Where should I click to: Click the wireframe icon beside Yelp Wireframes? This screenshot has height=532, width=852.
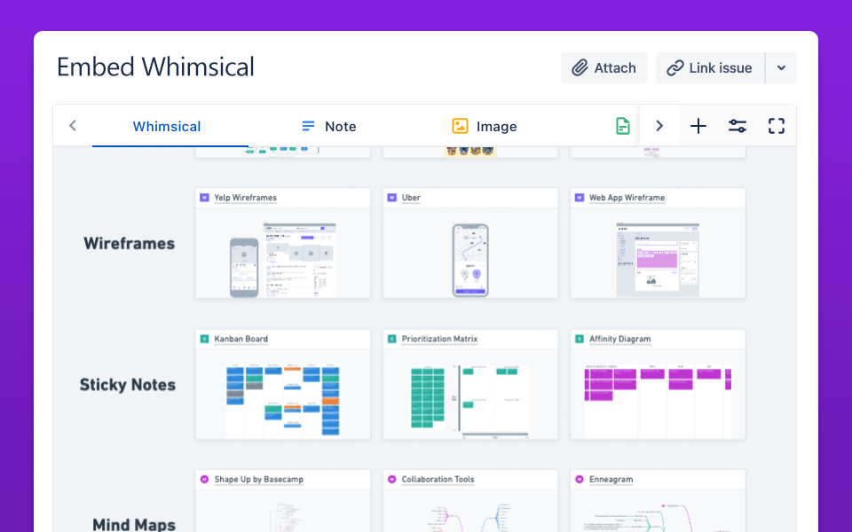[204, 198]
